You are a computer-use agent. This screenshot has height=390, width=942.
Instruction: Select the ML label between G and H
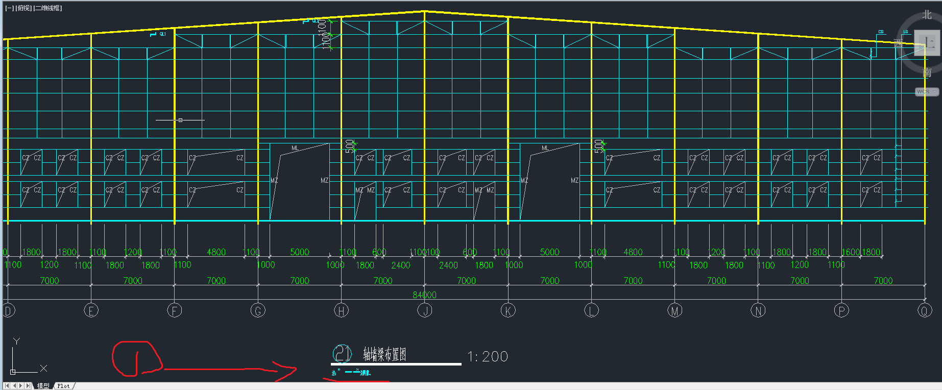pos(295,148)
